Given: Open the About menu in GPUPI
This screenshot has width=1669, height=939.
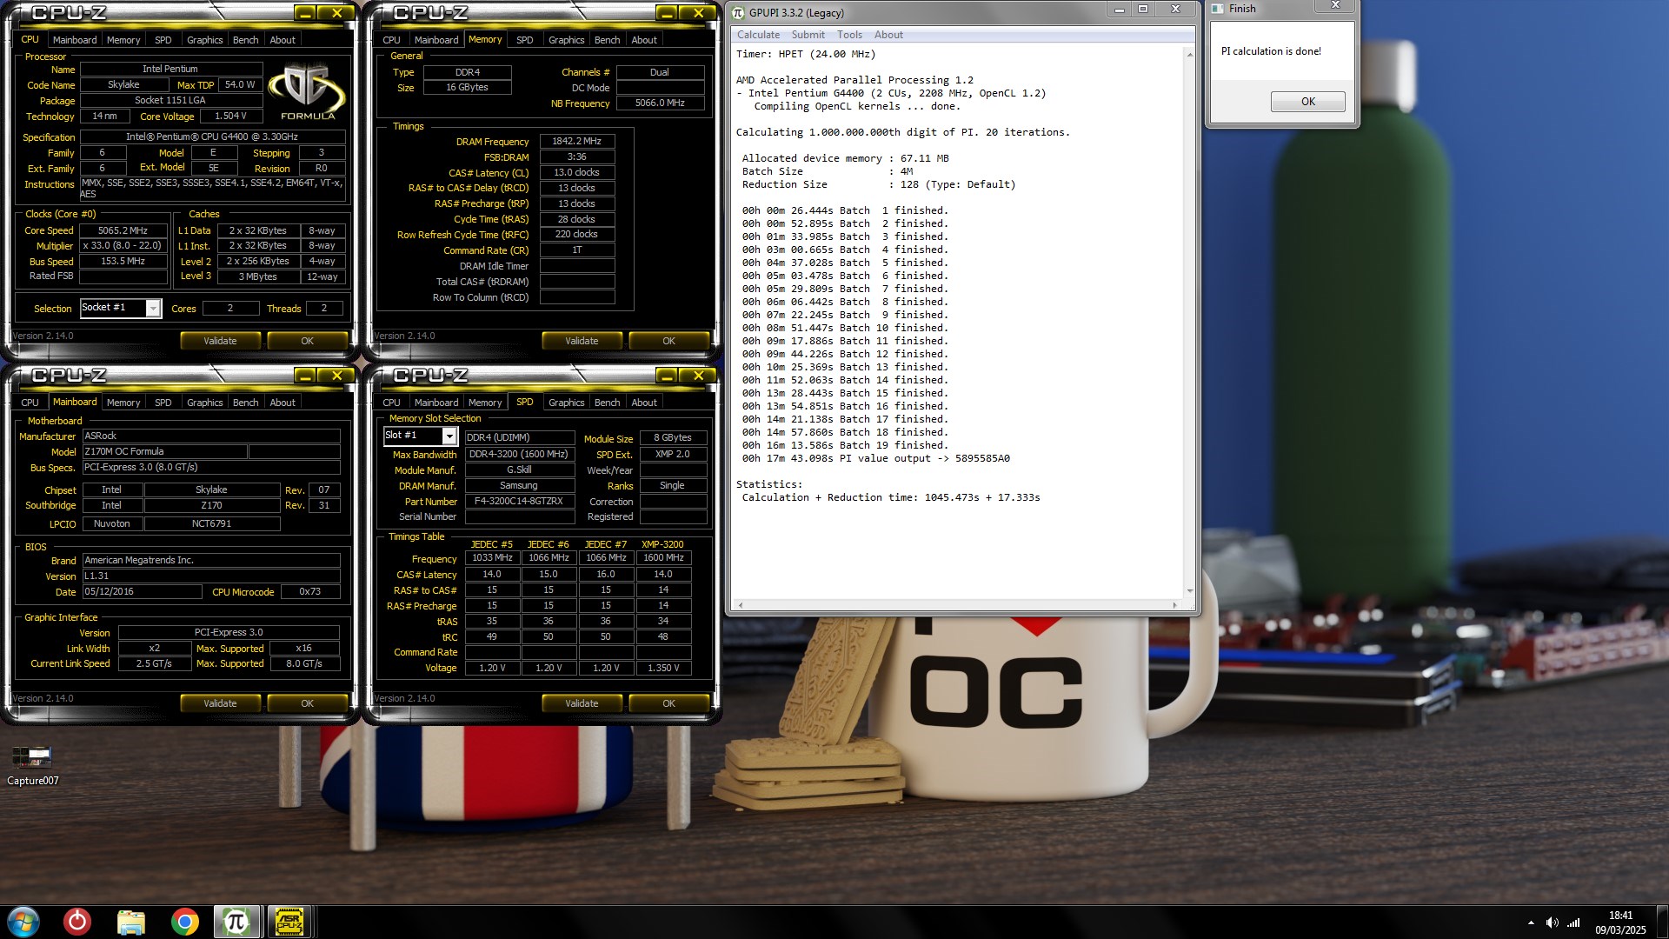Looking at the screenshot, I should (888, 35).
